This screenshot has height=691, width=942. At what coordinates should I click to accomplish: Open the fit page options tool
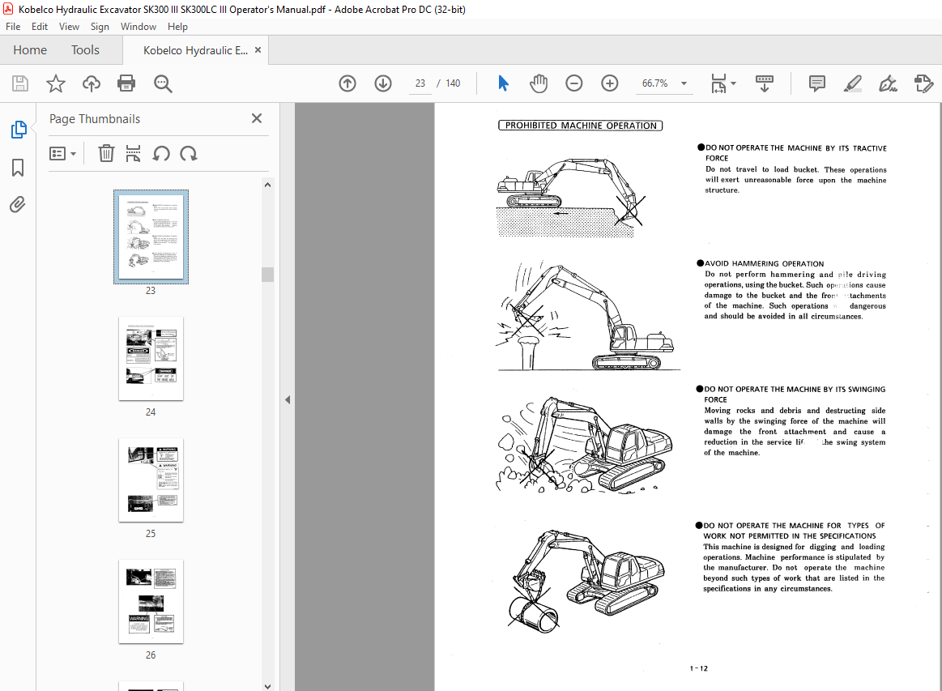pos(722,83)
